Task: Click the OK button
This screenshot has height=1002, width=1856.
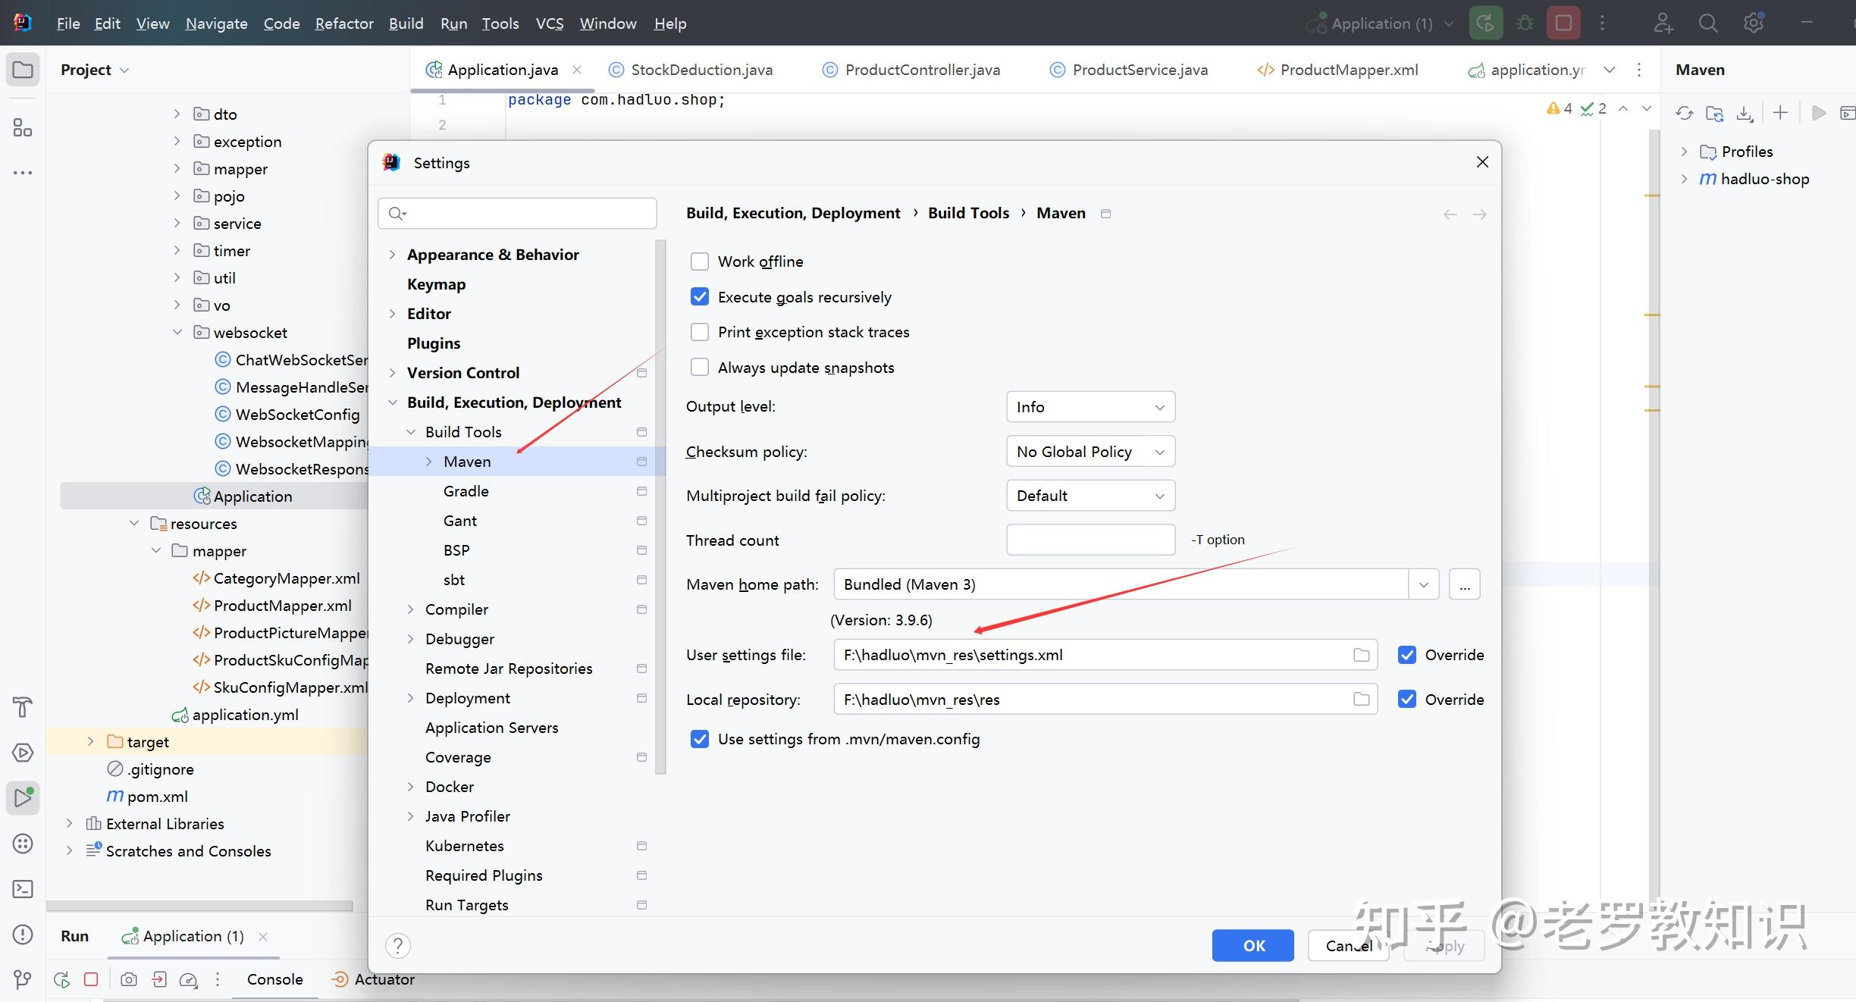Action: tap(1252, 945)
